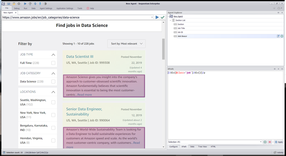Collapse the Section List tree node
286x156 pixels.
click(170, 20)
